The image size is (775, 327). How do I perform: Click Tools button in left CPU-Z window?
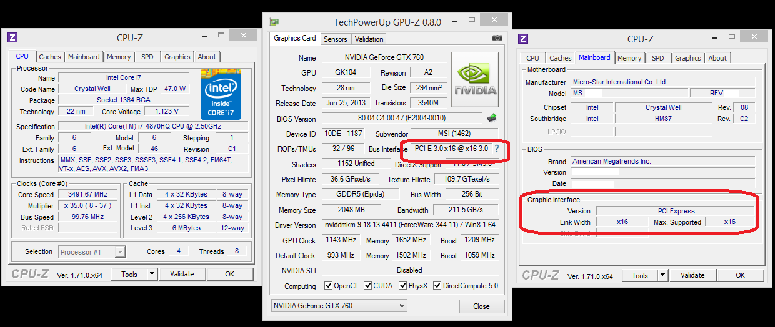point(129,274)
